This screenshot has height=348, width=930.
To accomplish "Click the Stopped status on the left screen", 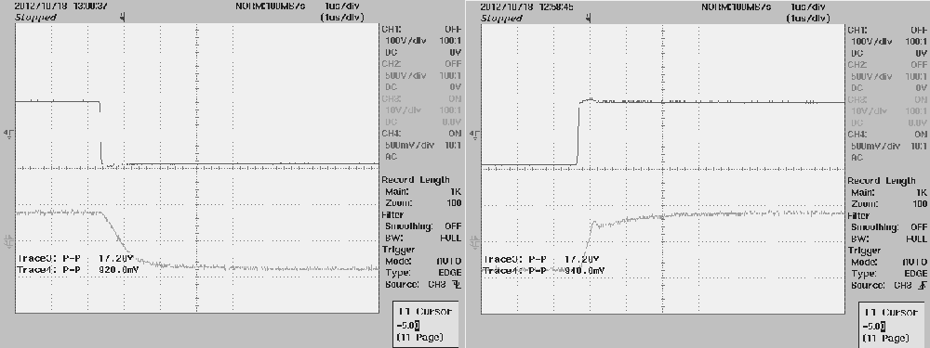I will (x=35, y=17).
